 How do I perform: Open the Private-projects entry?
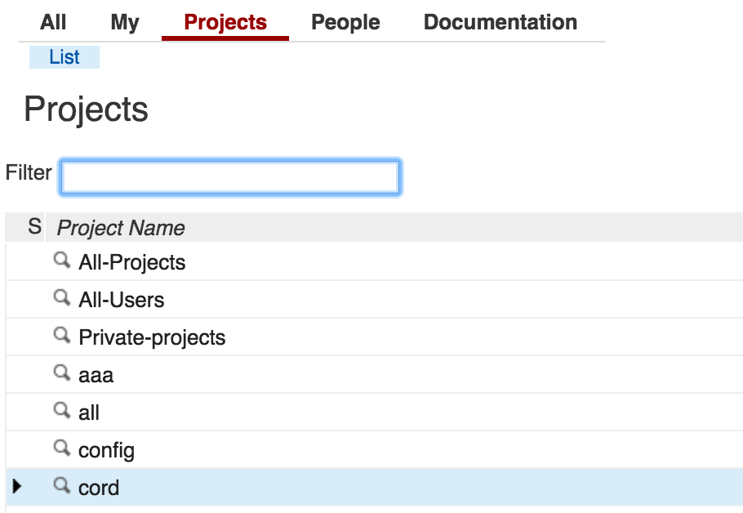point(152,337)
